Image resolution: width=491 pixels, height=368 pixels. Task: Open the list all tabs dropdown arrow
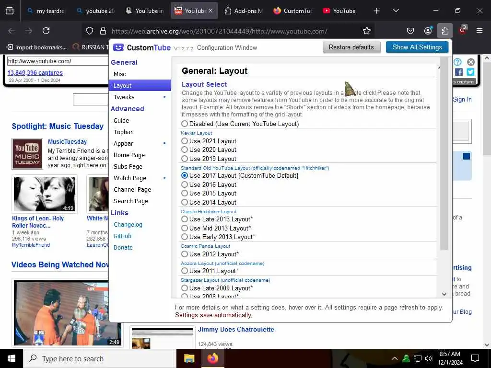coord(396,11)
